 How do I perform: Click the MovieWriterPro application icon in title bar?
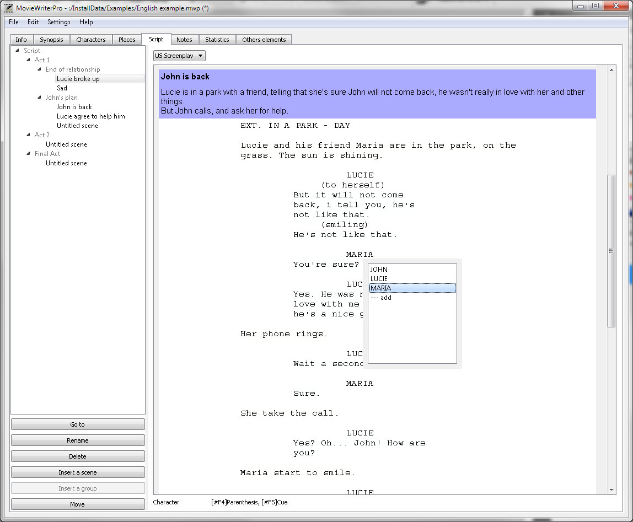[x=7, y=8]
